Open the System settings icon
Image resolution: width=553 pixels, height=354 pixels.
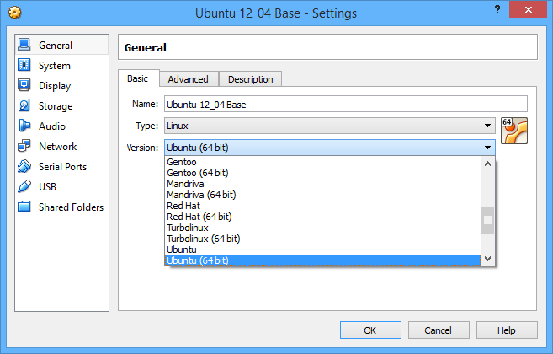[x=24, y=66]
